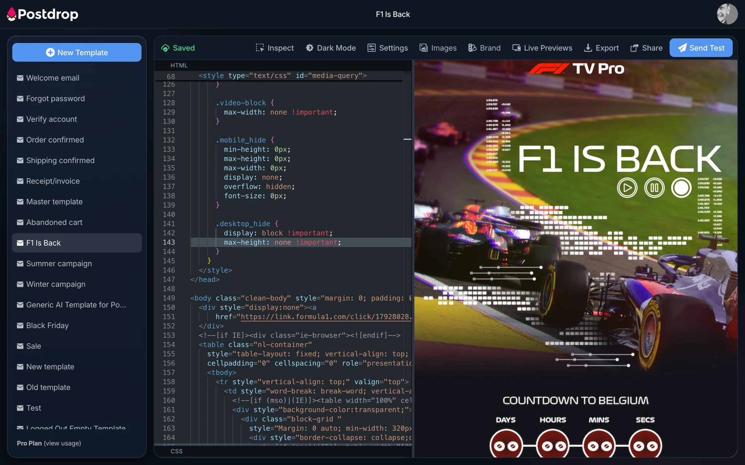Open the Verify account template
745x465 pixels.
point(77,119)
